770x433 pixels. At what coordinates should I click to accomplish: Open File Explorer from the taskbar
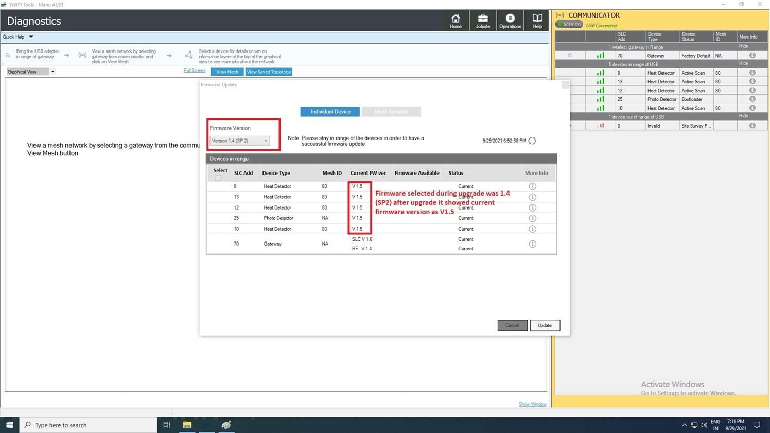click(x=187, y=425)
